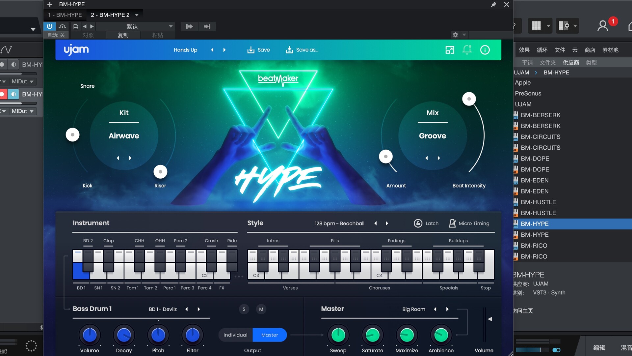
Task: Toggle Micro Timing
Action: pyautogui.click(x=469, y=223)
